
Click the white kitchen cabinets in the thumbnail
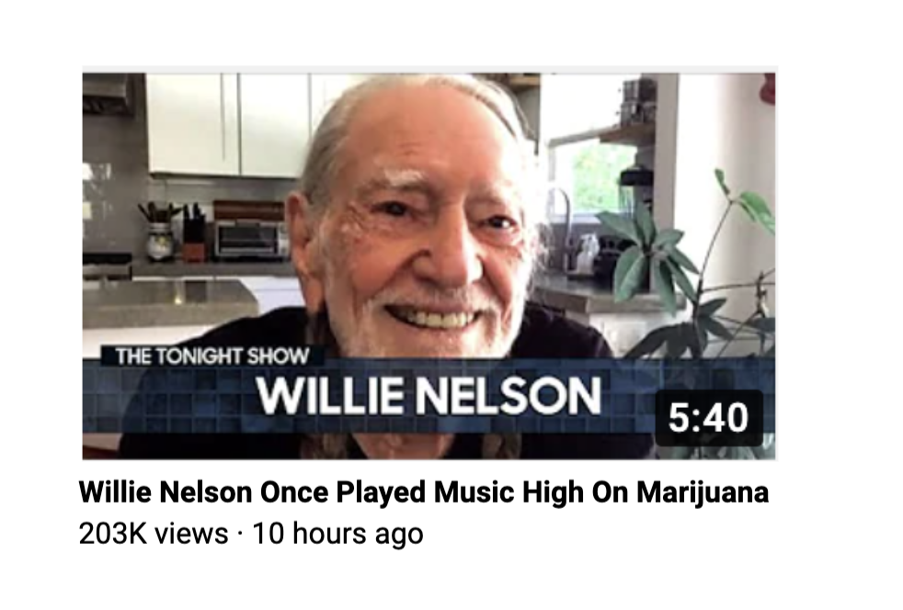231,124
